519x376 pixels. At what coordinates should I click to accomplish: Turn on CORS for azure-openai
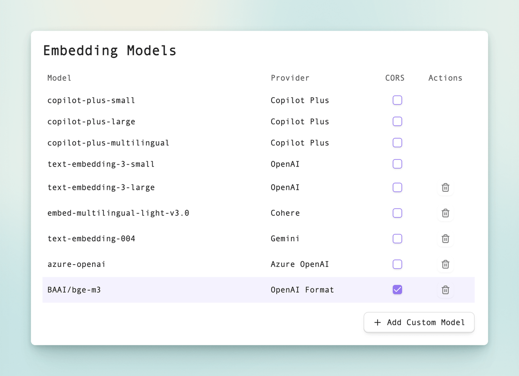pos(397,264)
